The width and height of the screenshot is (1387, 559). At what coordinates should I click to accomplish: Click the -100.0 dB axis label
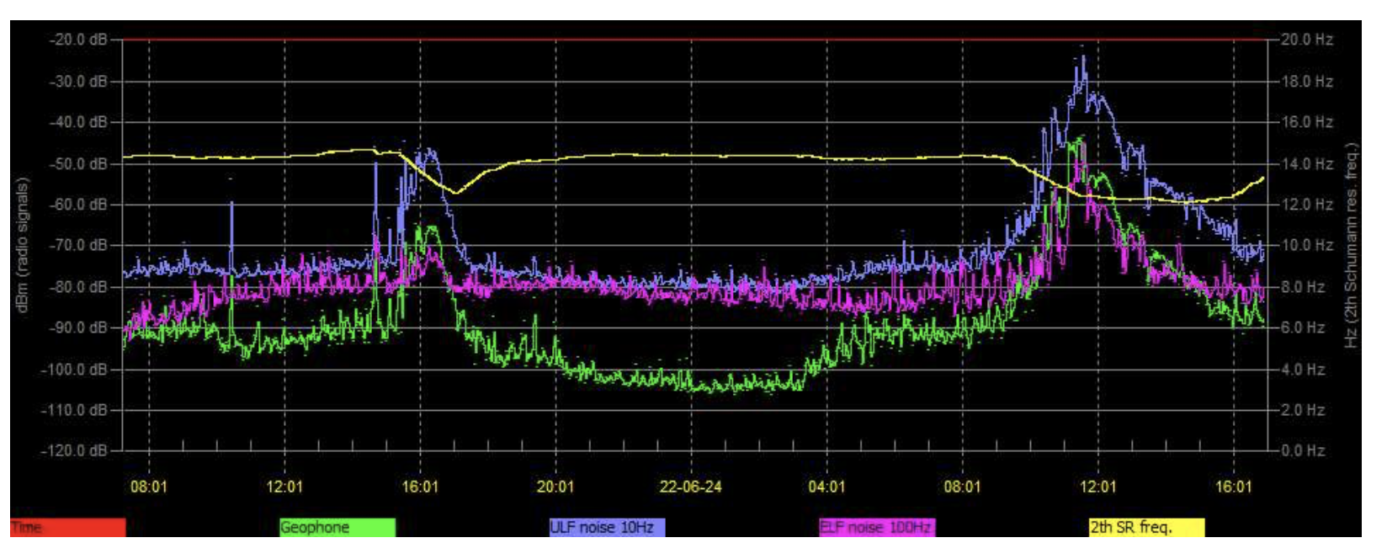[76, 370]
